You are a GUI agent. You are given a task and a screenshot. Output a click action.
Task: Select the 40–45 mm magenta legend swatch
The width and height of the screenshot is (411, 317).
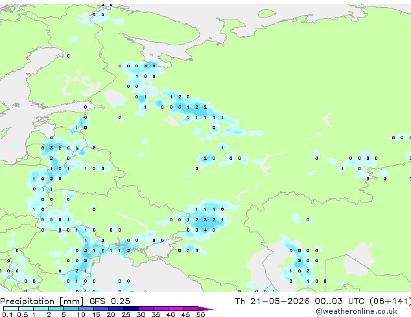pyautogui.click(x=176, y=309)
